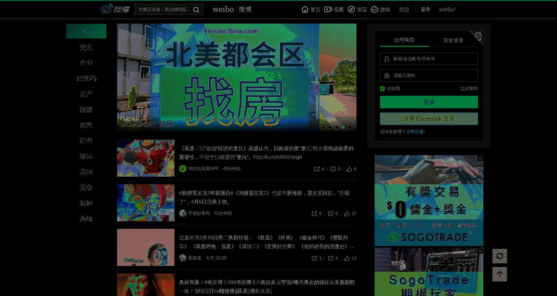Select the 美国 category
Viewport: 557px width, 296px height.
(x=86, y=172)
